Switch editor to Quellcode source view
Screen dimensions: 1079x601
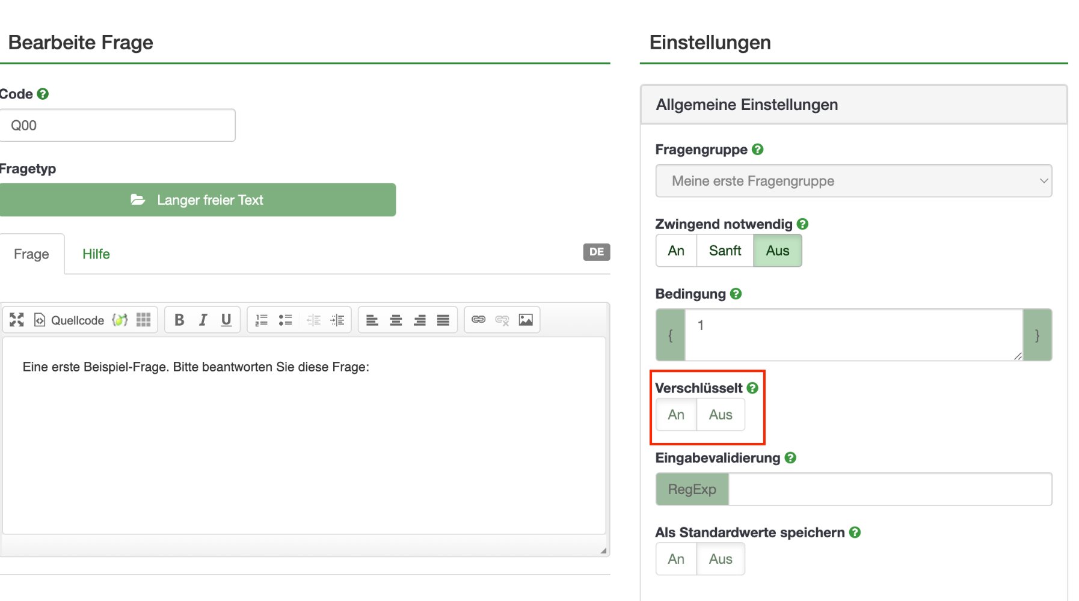click(x=69, y=320)
